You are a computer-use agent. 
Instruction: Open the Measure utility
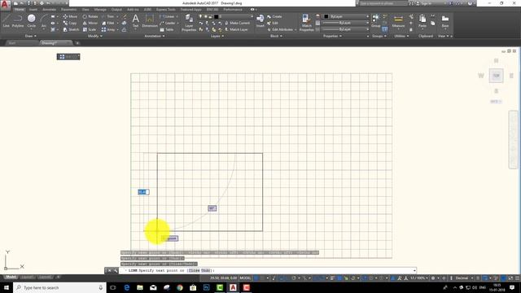pos(398,20)
